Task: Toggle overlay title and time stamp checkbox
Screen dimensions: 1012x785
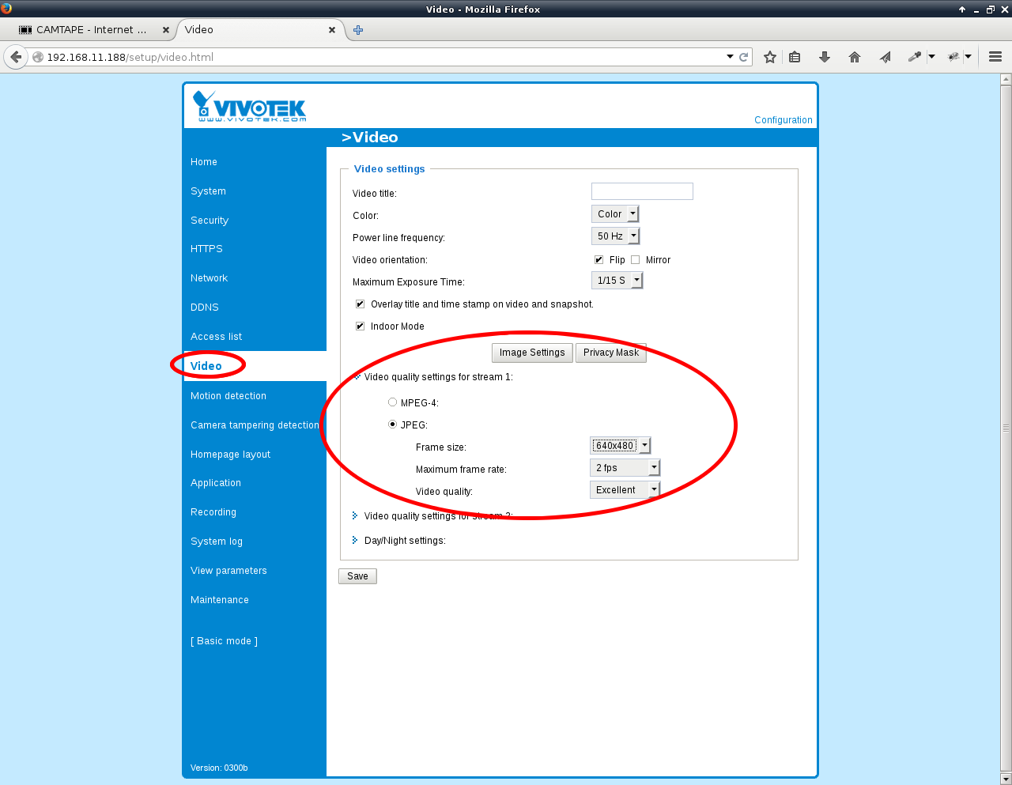Action: click(x=360, y=304)
